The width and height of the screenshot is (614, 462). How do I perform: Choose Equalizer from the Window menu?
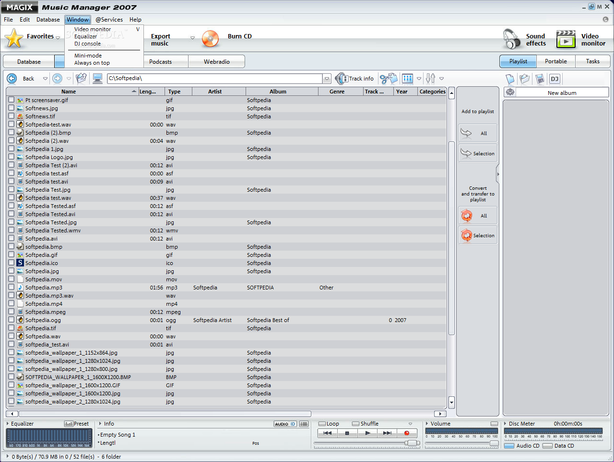click(85, 36)
